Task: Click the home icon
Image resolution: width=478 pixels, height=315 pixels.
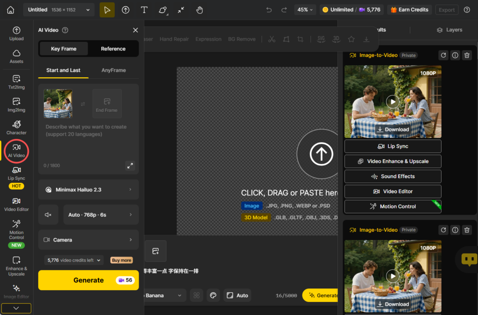Action: [x=10, y=10]
